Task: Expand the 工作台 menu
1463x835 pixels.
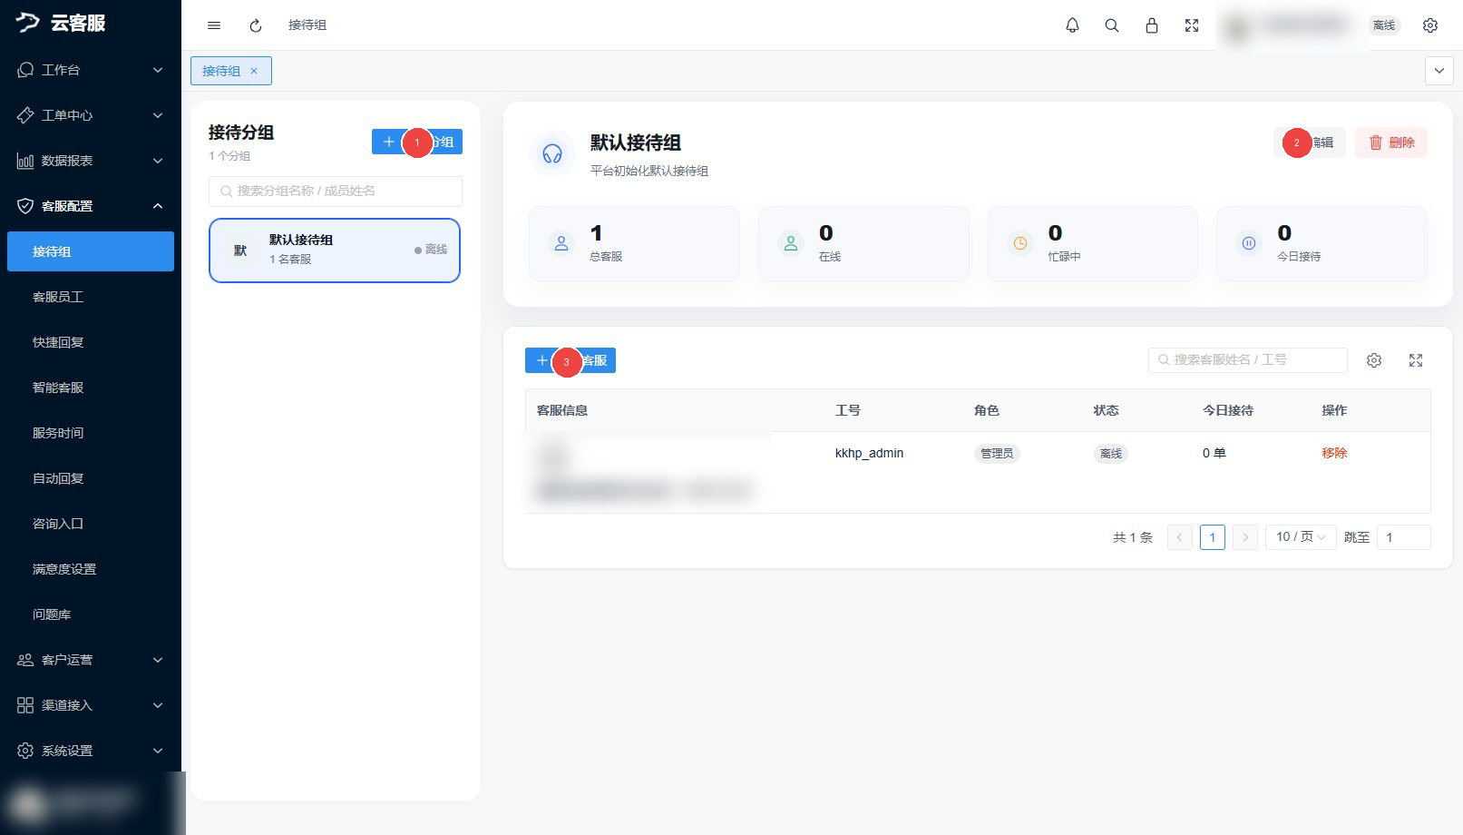Action: click(91, 70)
